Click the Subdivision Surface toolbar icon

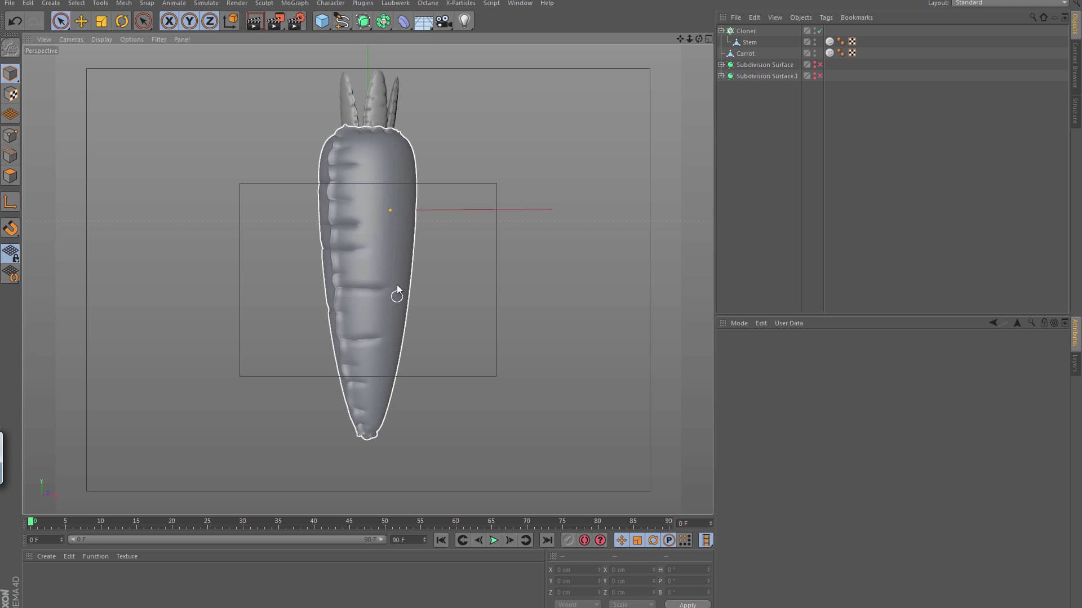point(363,21)
